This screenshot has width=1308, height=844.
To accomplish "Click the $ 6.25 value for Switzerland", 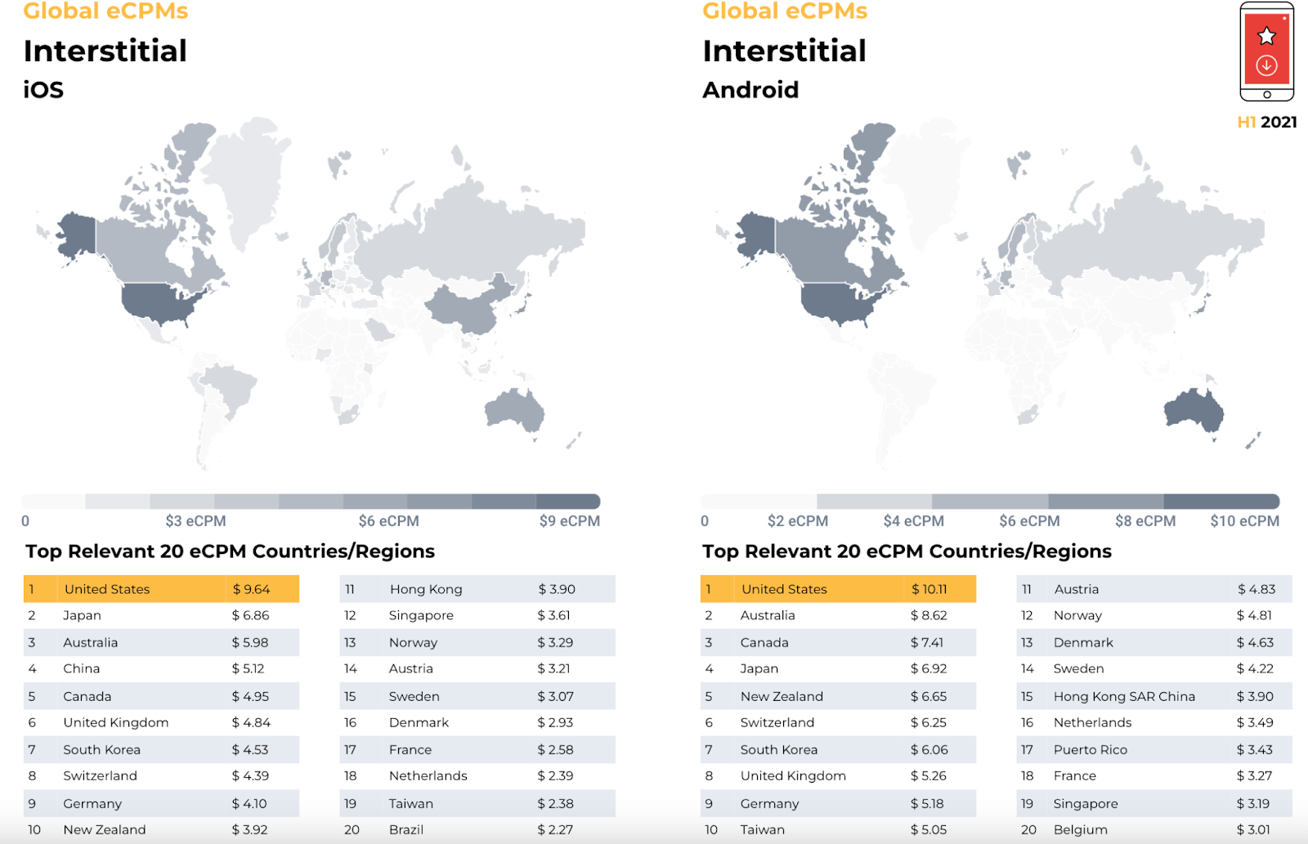I will pos(929,722).
